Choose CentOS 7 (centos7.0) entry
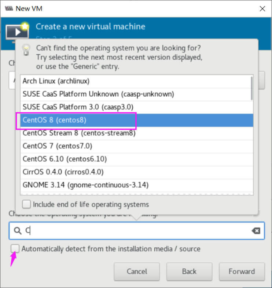 tap(137, 146)
